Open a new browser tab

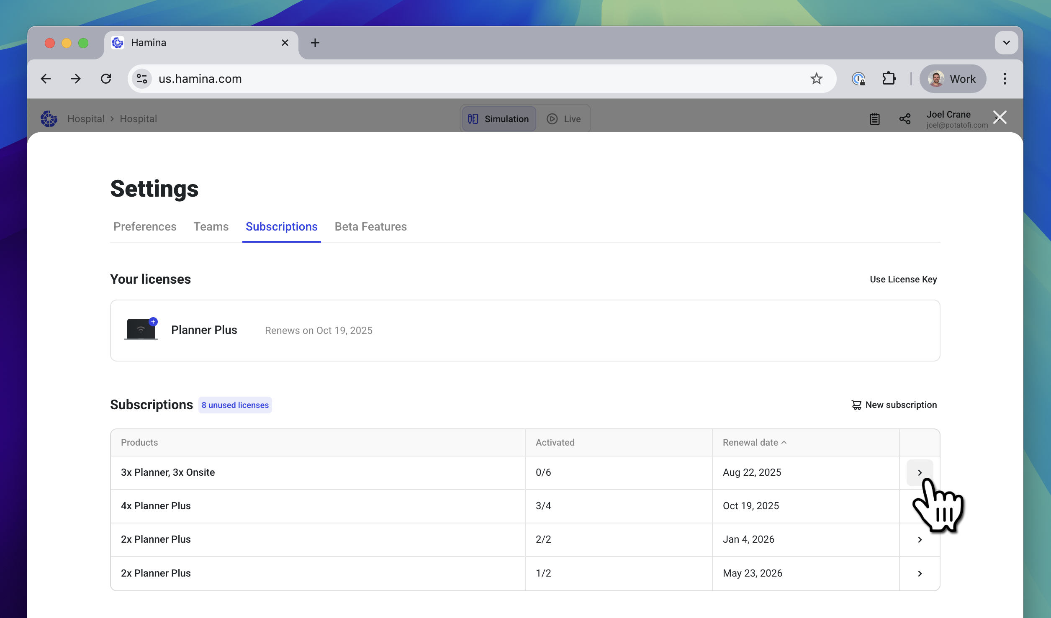315,43
